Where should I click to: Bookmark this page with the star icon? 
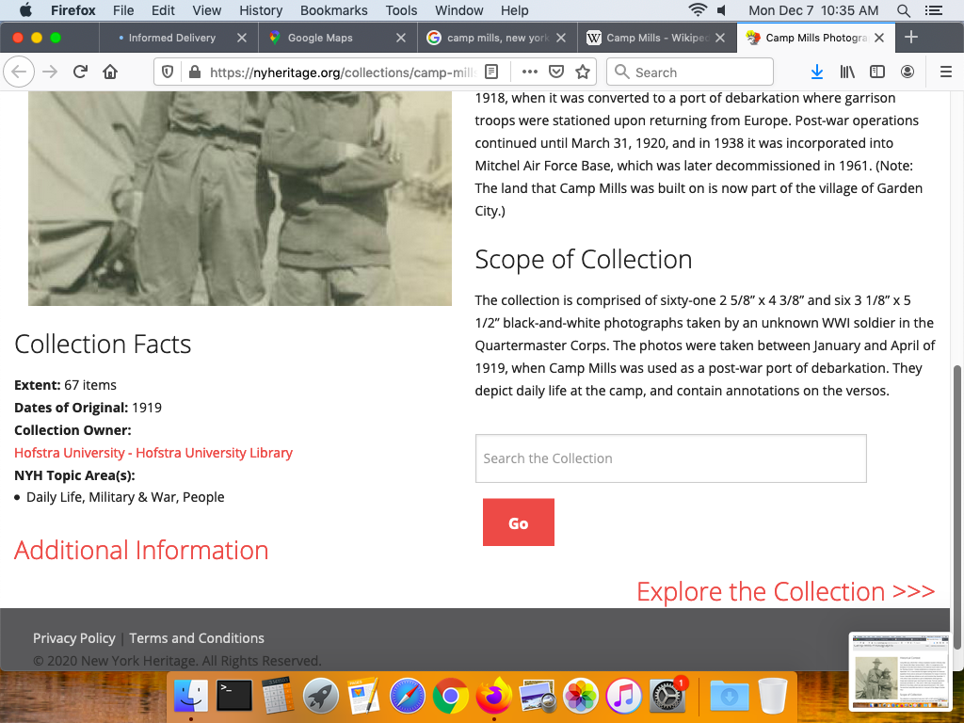point(583,72)
